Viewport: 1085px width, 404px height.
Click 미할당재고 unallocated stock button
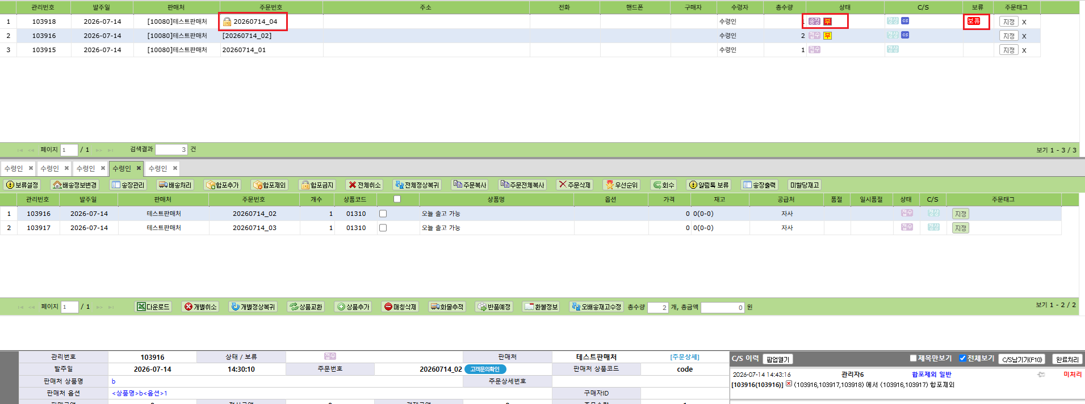805,185
